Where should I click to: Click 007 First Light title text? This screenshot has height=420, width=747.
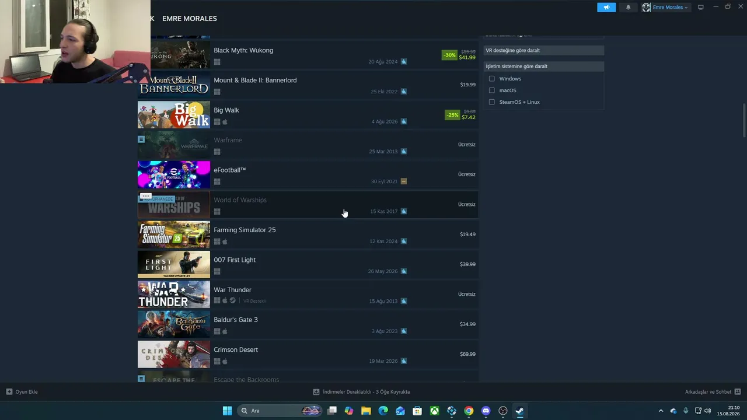[x=235, y=260]
